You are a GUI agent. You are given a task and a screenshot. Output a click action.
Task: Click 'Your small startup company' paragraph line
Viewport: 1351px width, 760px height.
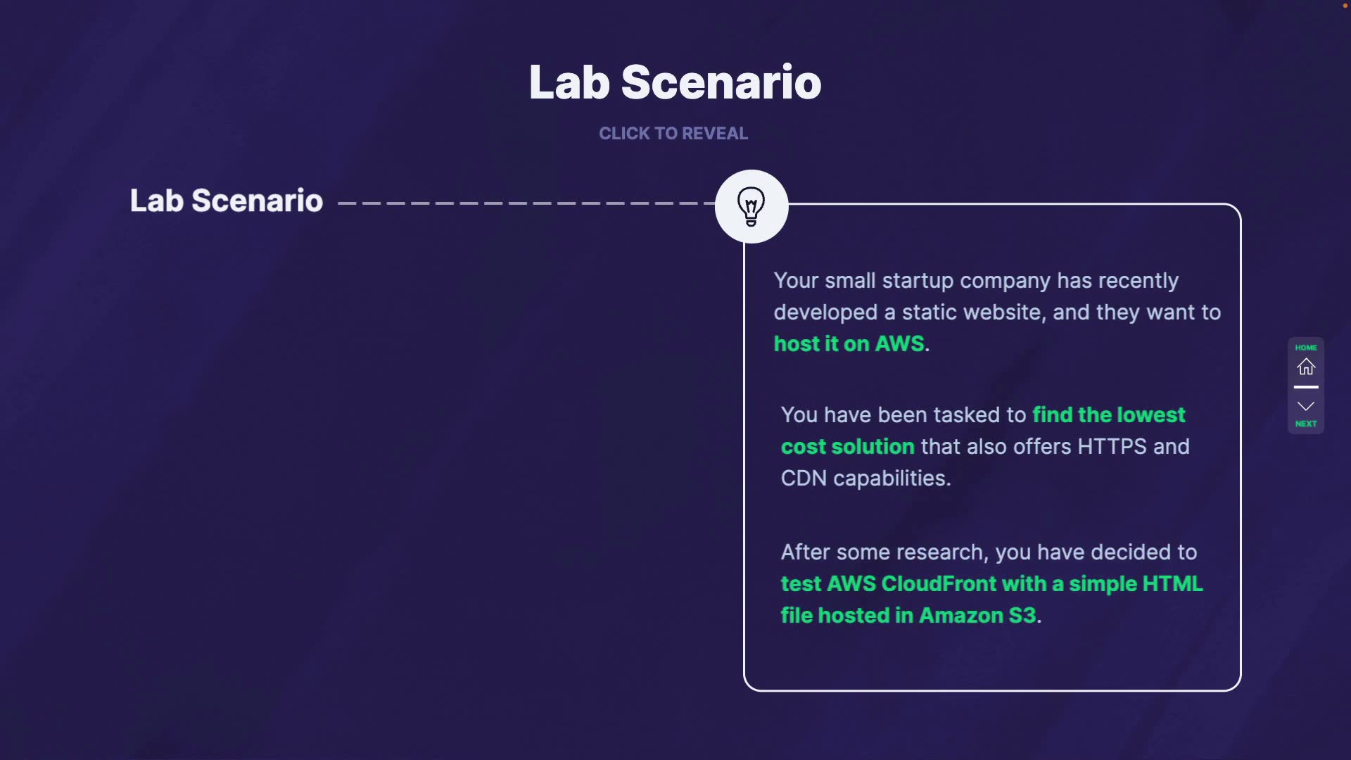point(975,281)
